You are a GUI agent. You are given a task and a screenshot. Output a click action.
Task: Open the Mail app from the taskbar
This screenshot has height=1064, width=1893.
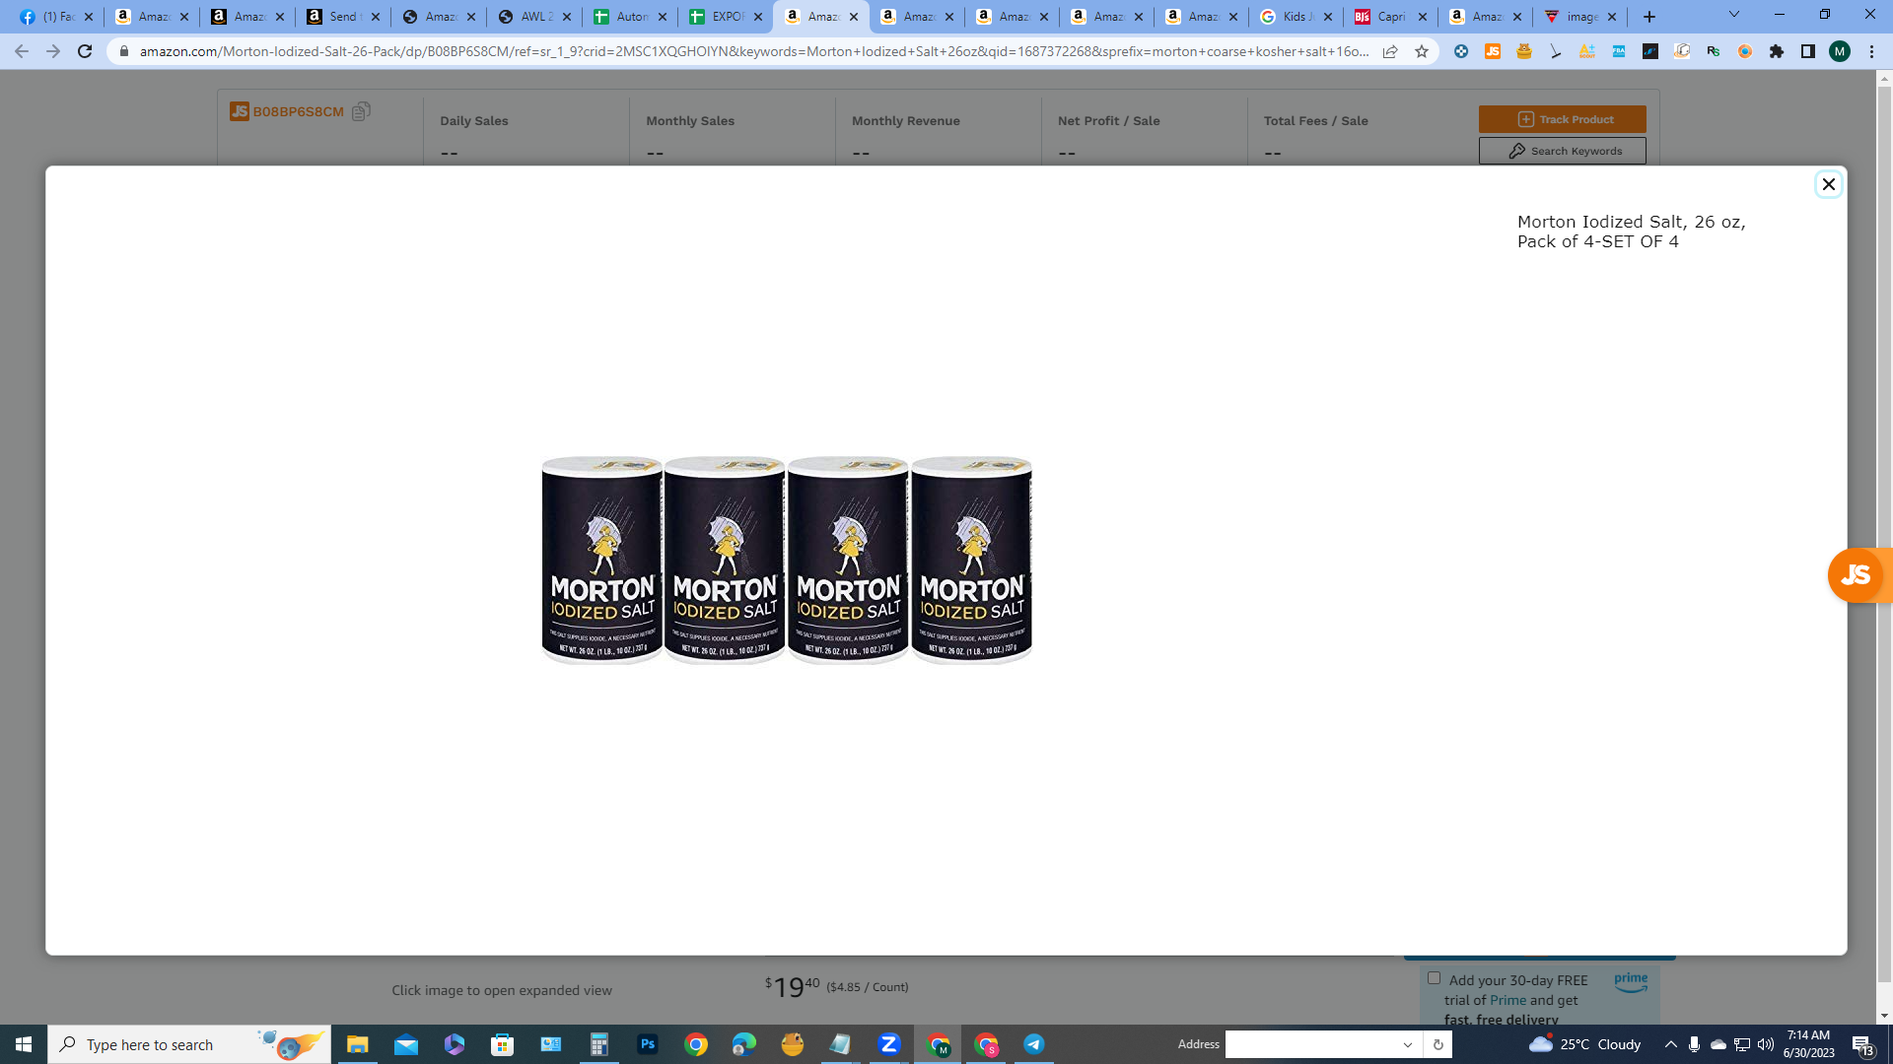(405, 1044)
